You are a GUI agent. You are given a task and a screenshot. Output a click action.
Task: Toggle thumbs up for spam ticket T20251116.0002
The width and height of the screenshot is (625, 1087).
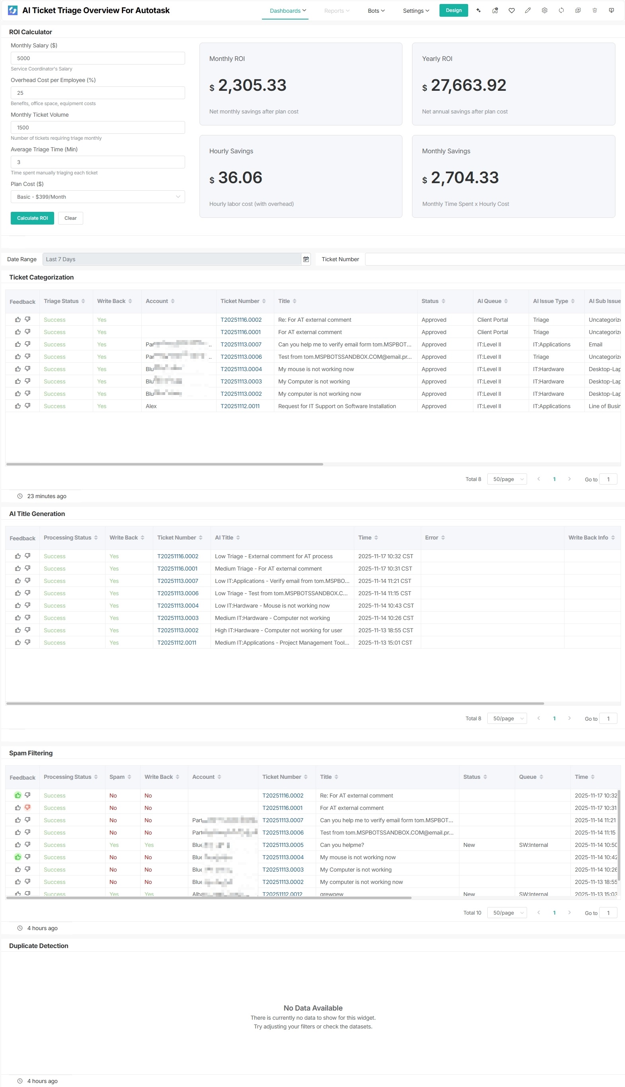point(18,795)
